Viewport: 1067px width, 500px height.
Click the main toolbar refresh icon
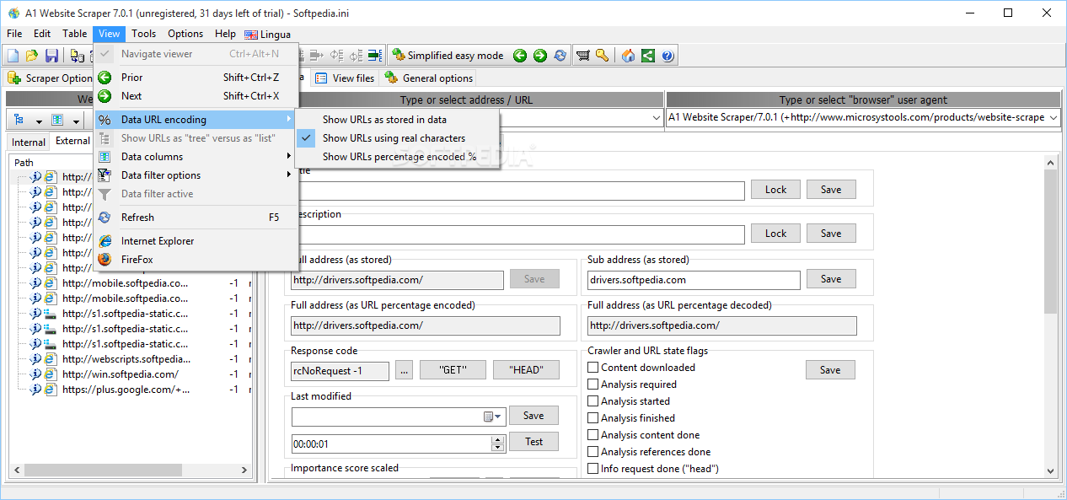[x=560, y=56]
